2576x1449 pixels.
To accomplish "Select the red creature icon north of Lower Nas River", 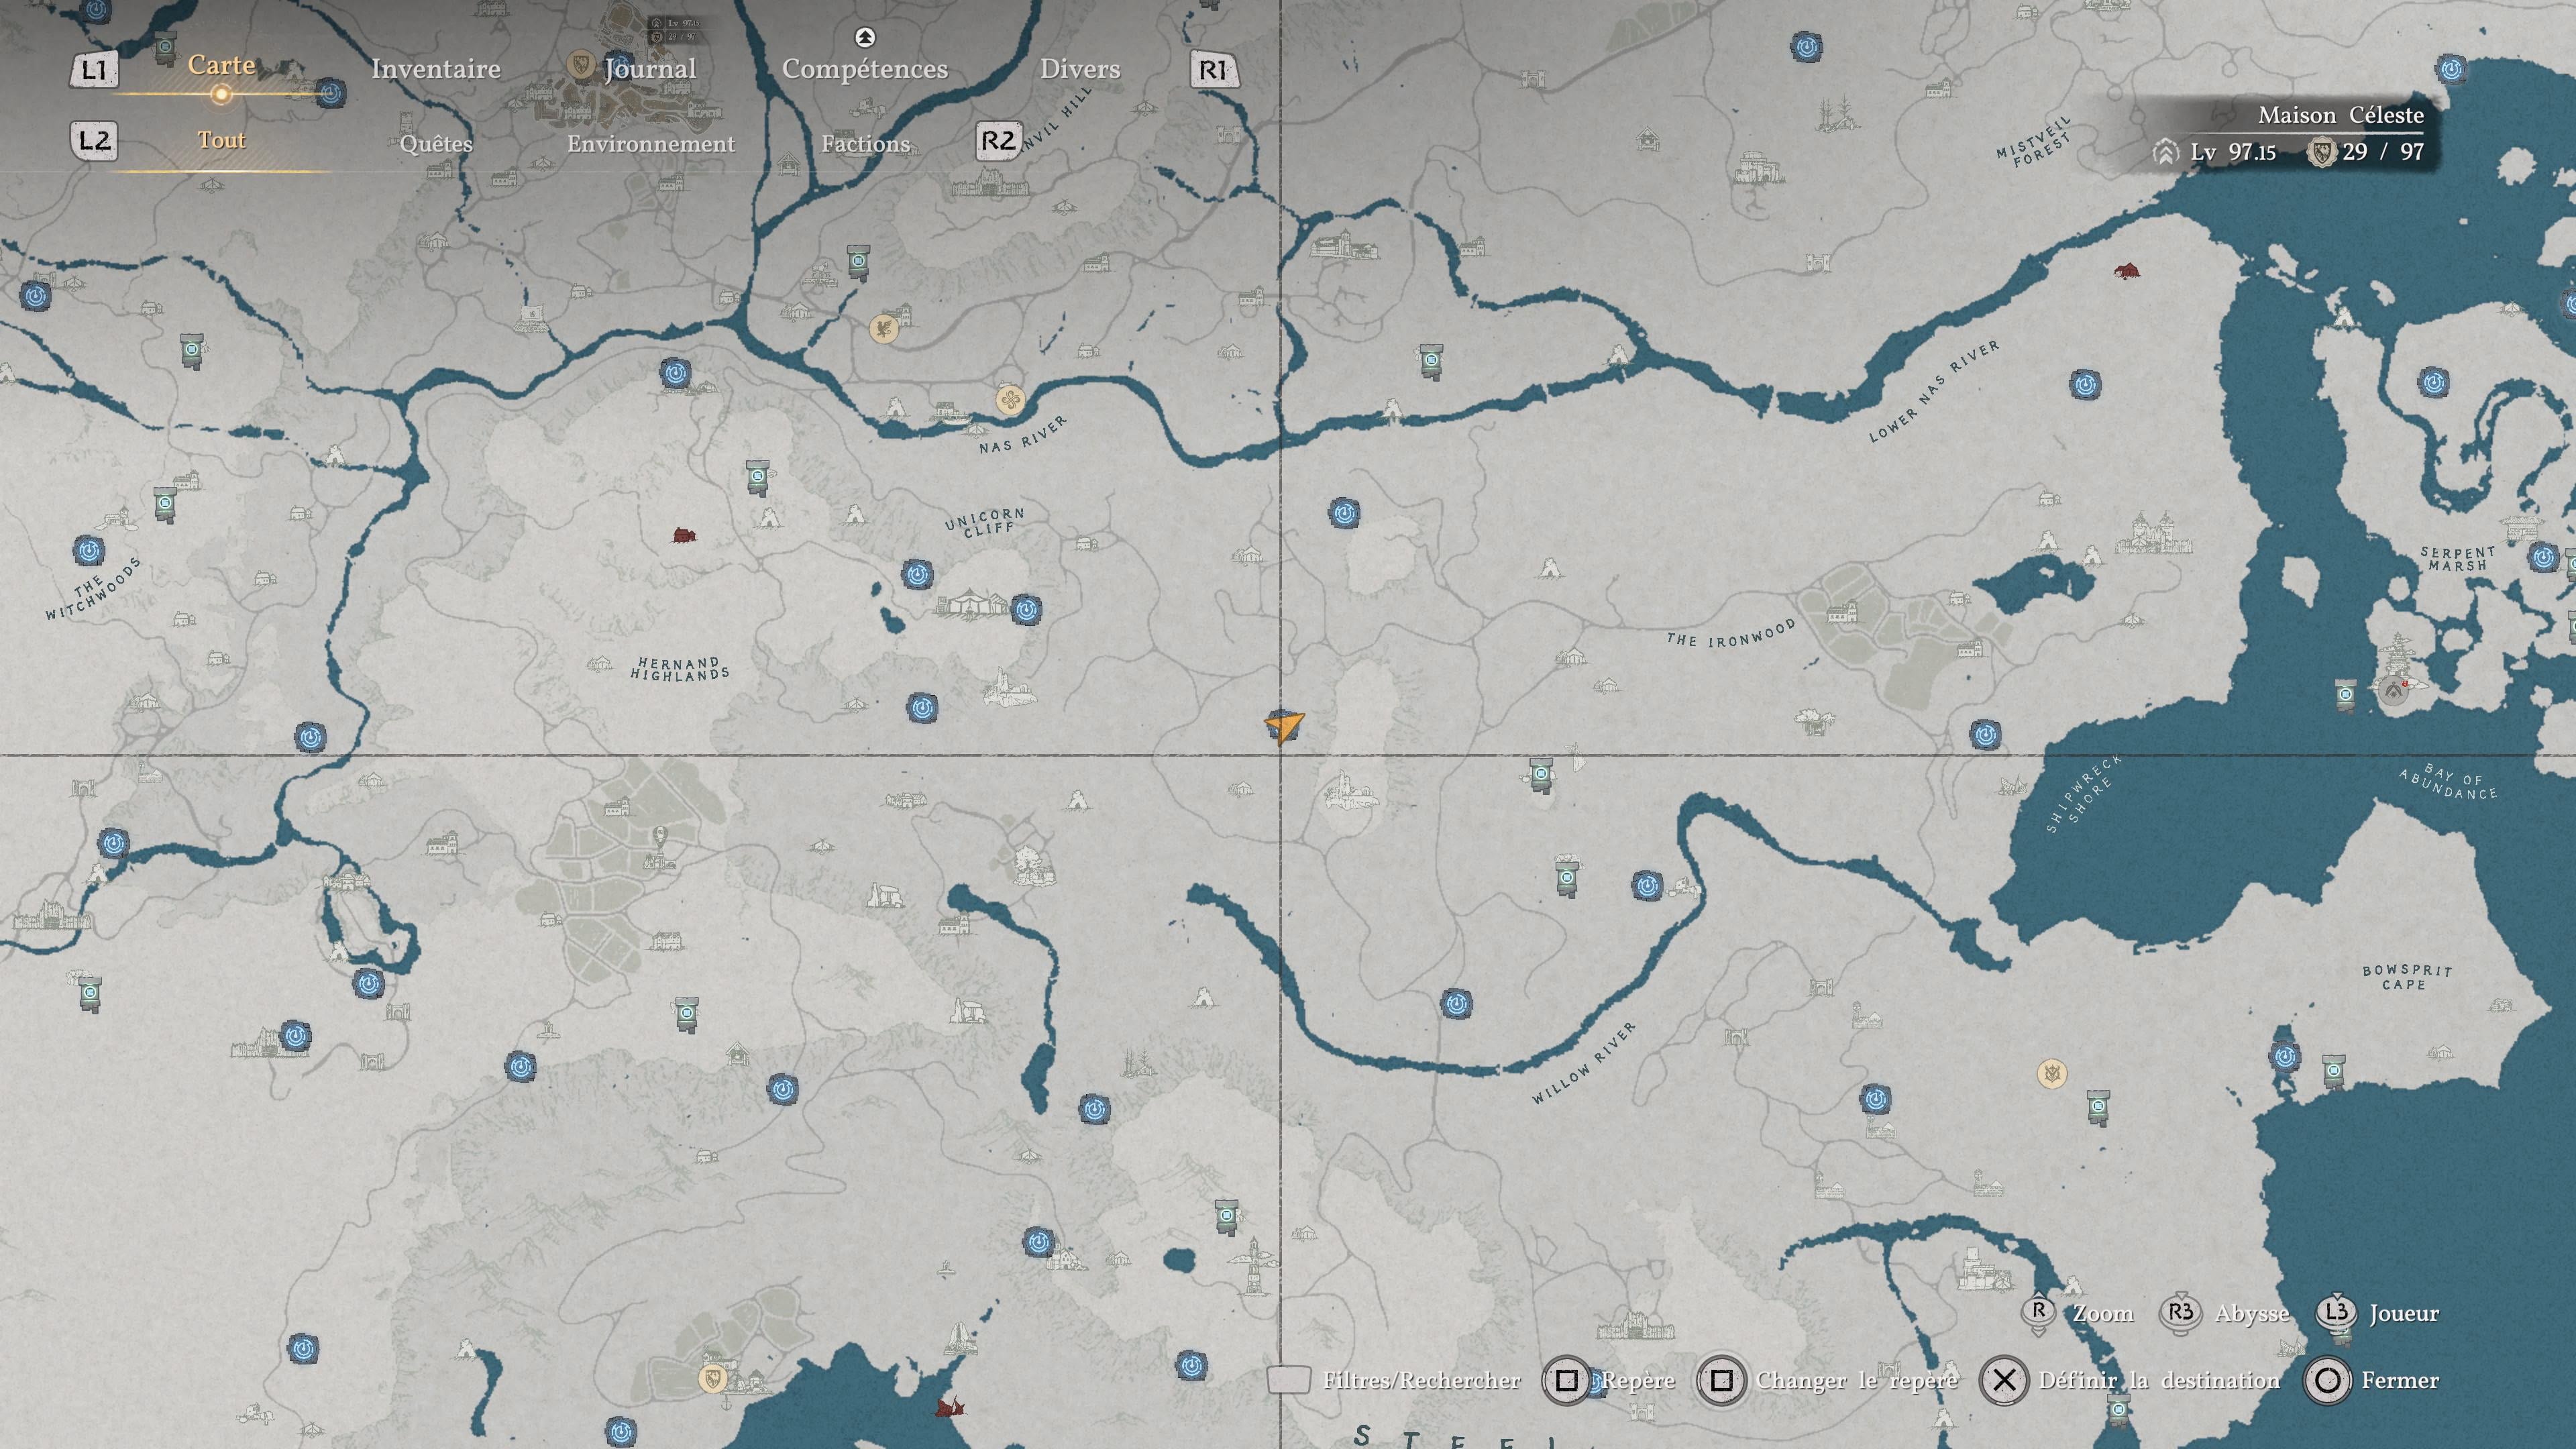I will coord(2126,270).
